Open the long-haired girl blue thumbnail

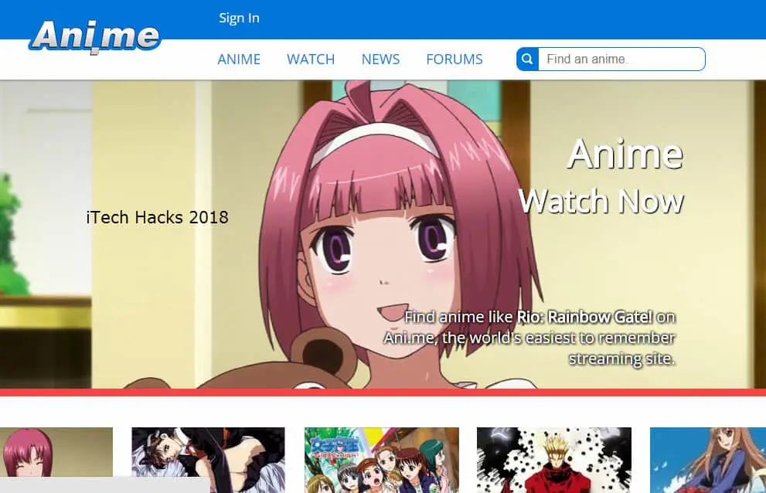(x=708, y=461)
